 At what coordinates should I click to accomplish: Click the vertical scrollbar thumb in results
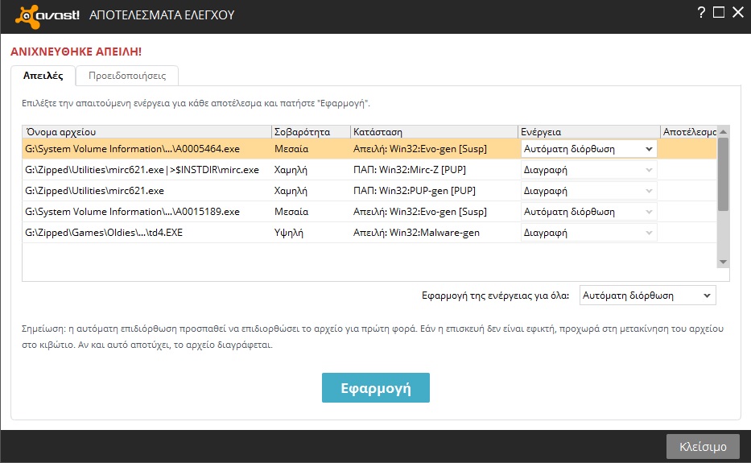723,173
